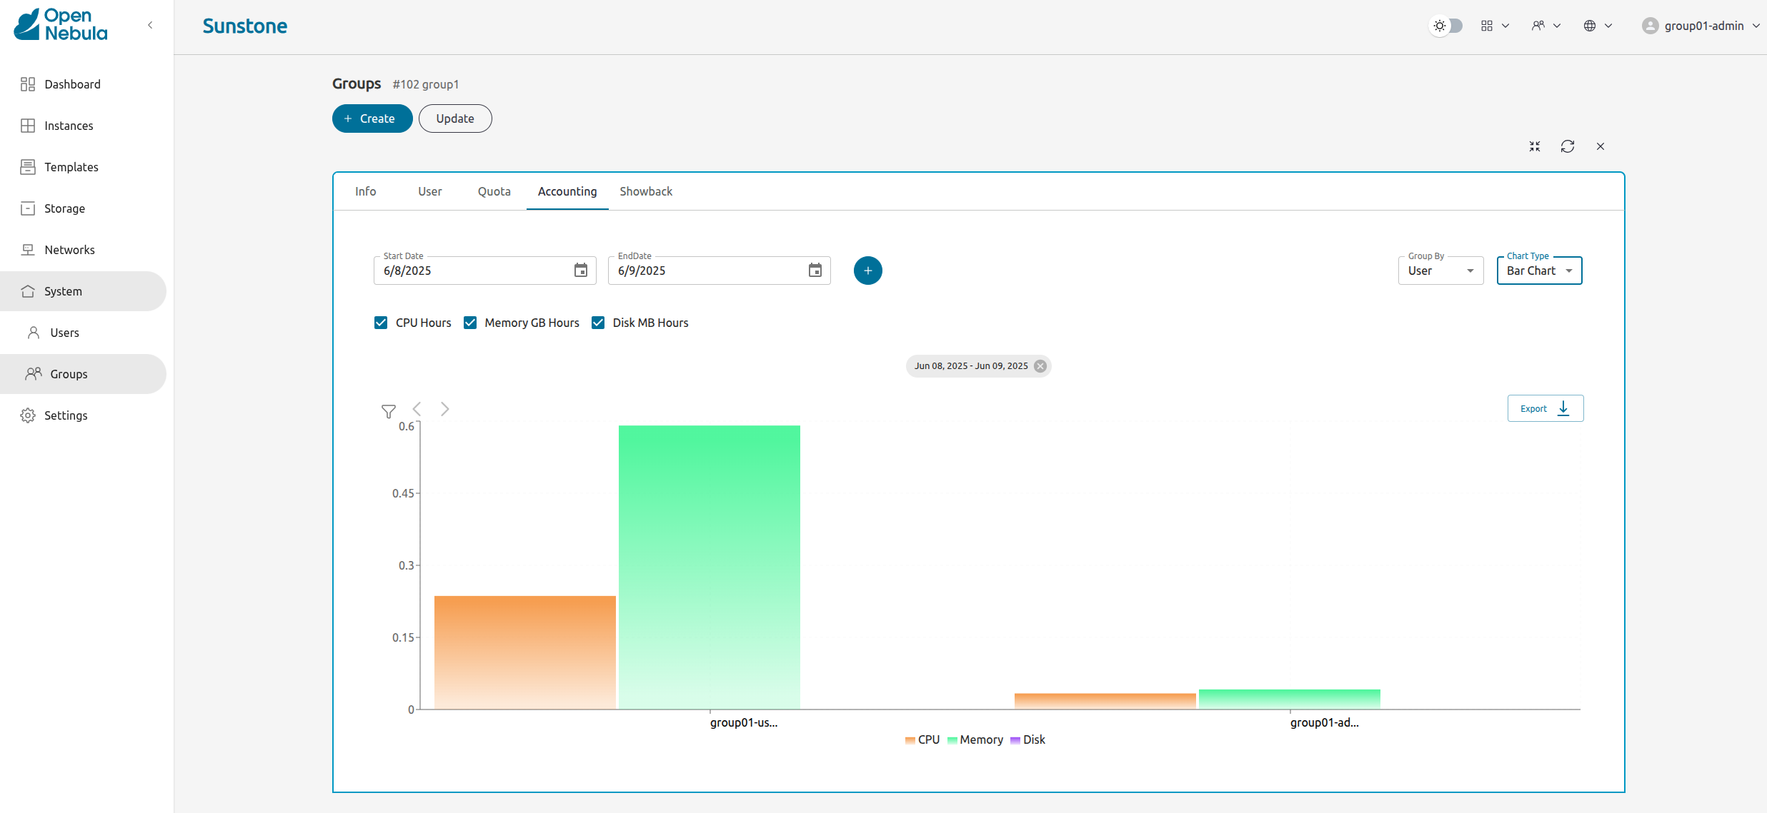Image resolution: width=1767 pixels, height=813 pixels.
Task: Click the refresh icon above the panel
Action: (1568, 146)
